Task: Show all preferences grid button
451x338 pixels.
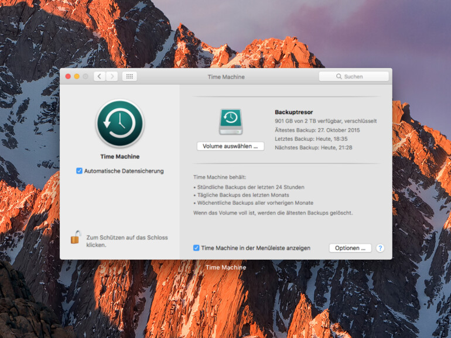Action: point(129,77)
